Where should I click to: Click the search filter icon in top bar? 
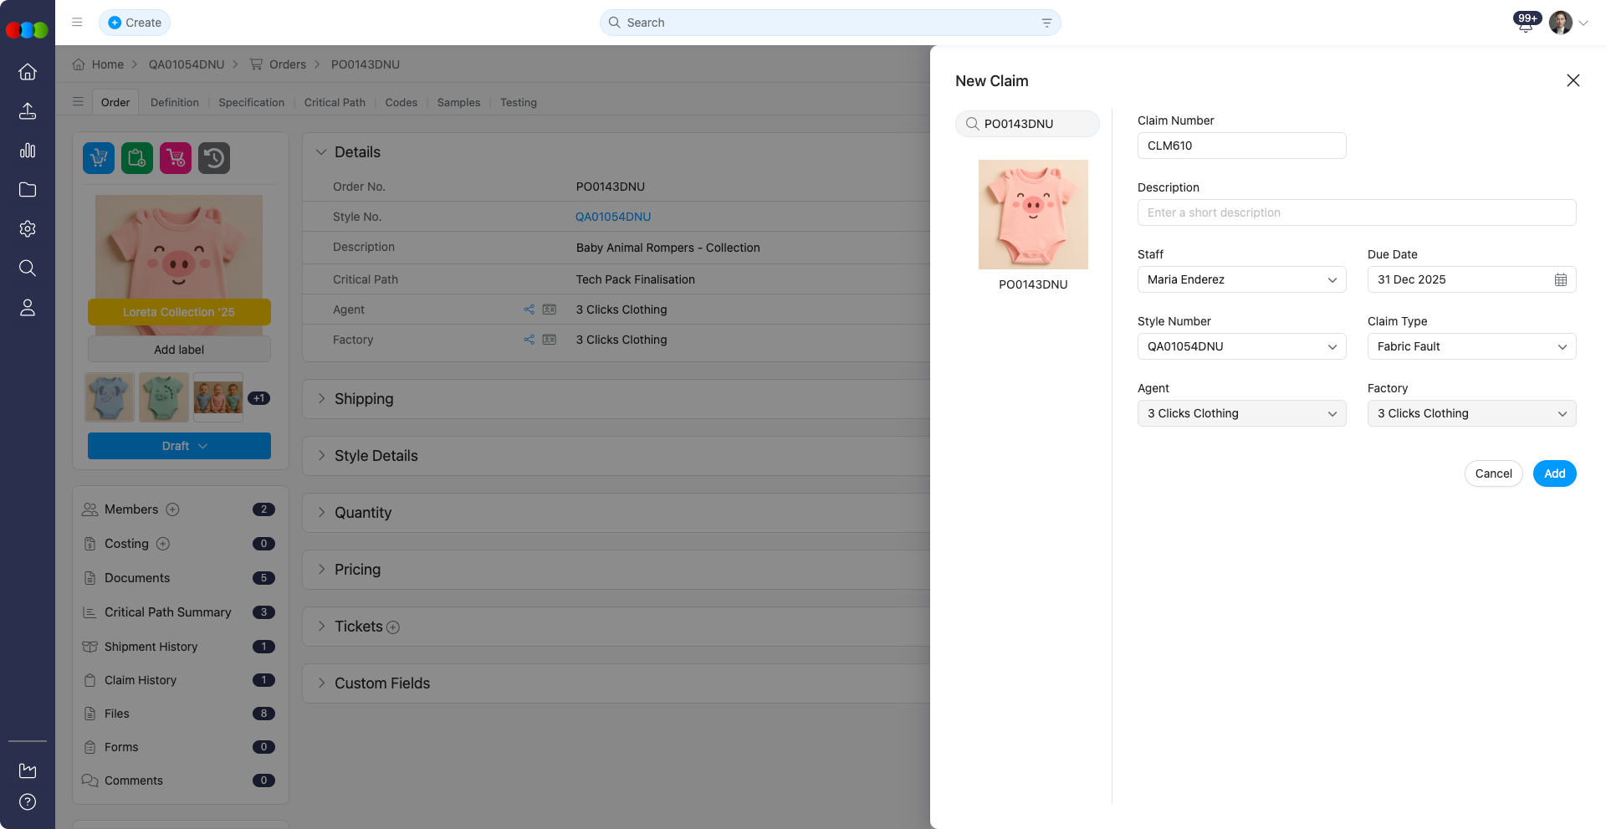(x=1046, y=23)
